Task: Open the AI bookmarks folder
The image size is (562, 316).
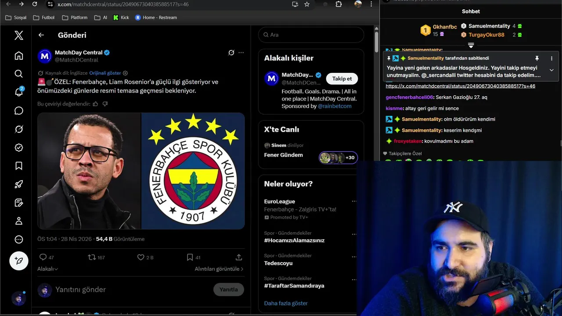Action: tap(101, 18)
